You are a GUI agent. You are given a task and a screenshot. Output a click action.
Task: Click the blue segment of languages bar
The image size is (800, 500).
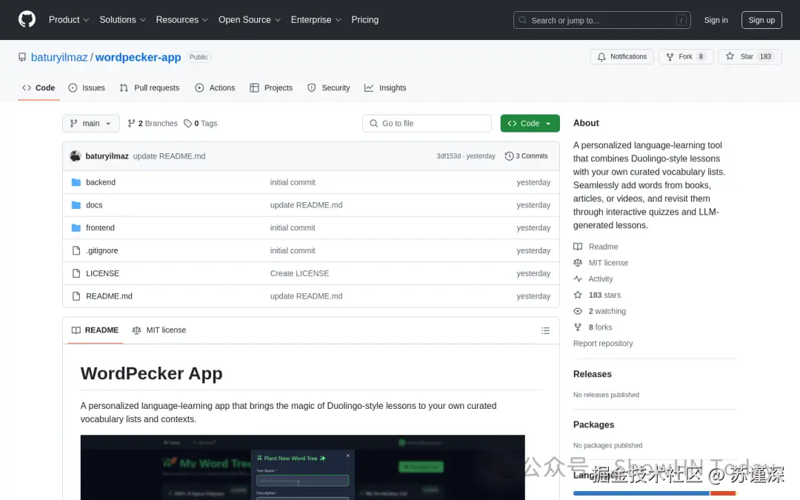[641, 493]
